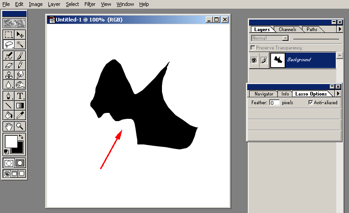Open the File menu
This screenshot has height=213, width=349.
click(x=6, y=4)
